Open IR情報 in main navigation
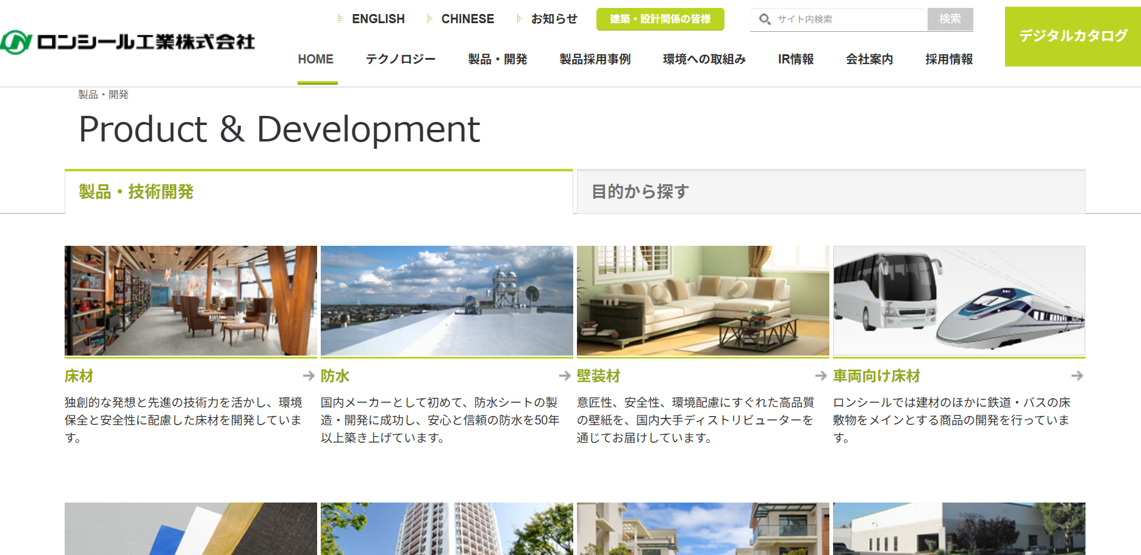Image resolution: width=1141 pixels, height=555 pixels. pos(796,59)
